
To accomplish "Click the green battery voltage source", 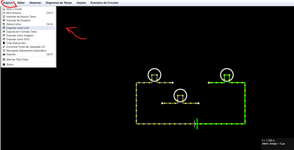I will click(196, 124).
